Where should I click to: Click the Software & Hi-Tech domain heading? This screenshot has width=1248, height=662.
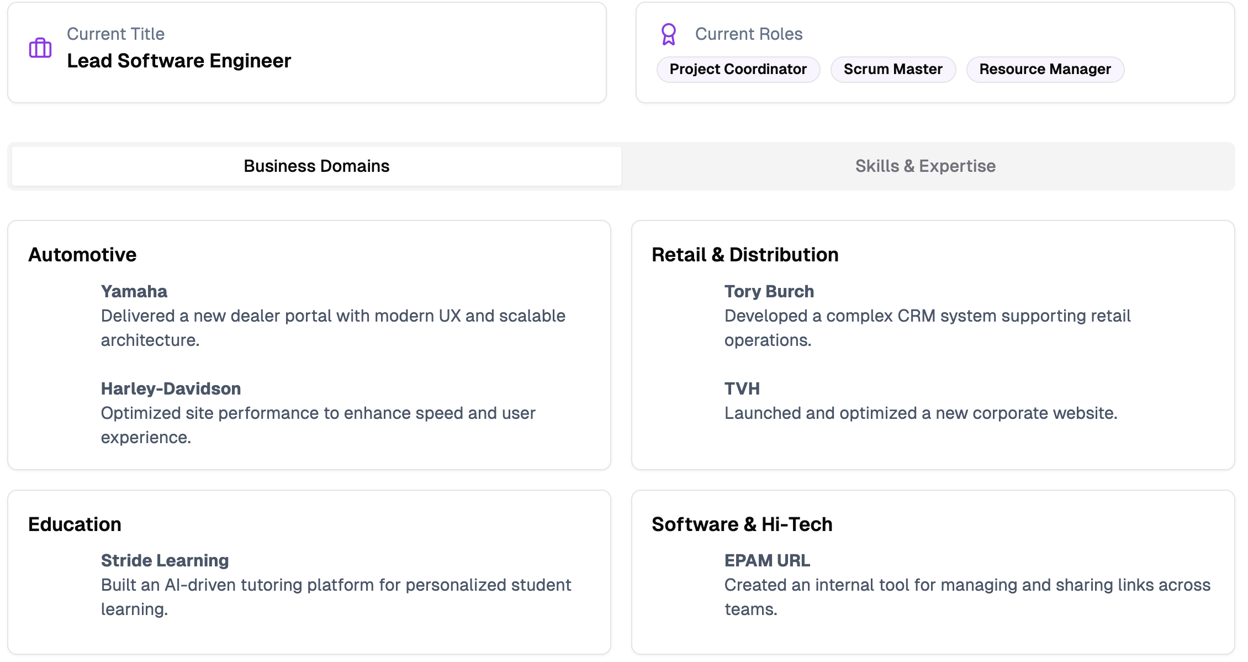742,524
